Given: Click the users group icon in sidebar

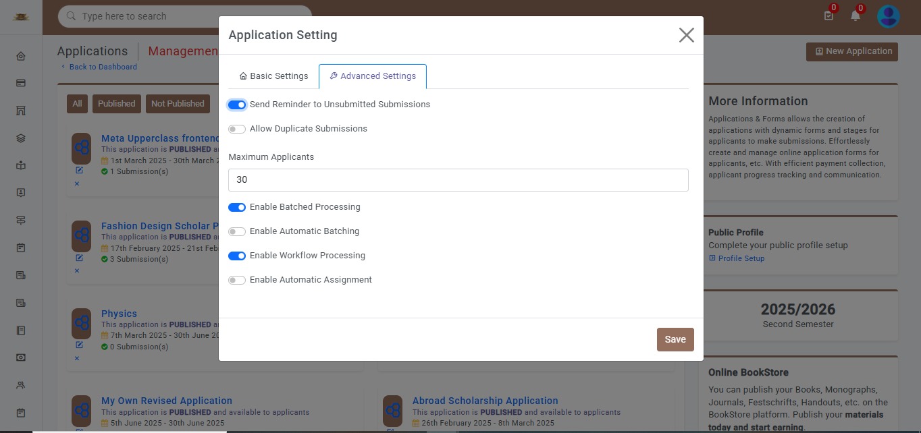Looking at the screenshot, I should (x=21, y=385).
